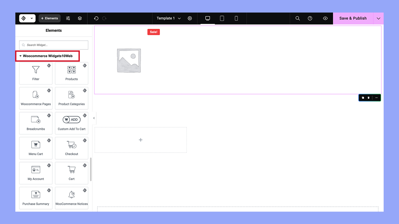399x224 pixels.
Task: Pick the Custom Add To Cart widget
Action: (71, 123)
